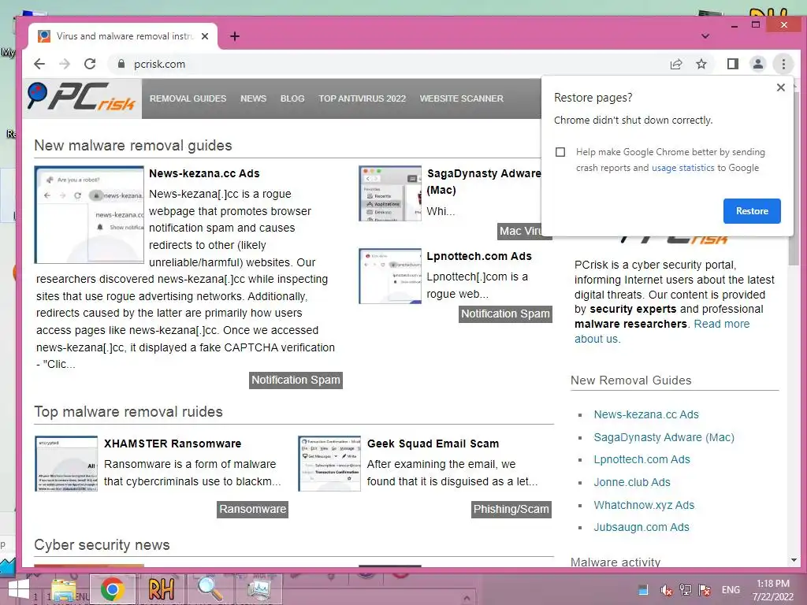
Task: Open the REMOVAL GUIDES menu
Action: [188, 98]
